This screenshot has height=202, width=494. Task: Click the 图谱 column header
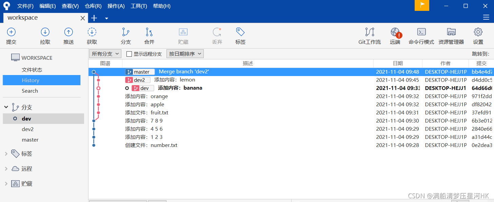click(x=105, y=63)
